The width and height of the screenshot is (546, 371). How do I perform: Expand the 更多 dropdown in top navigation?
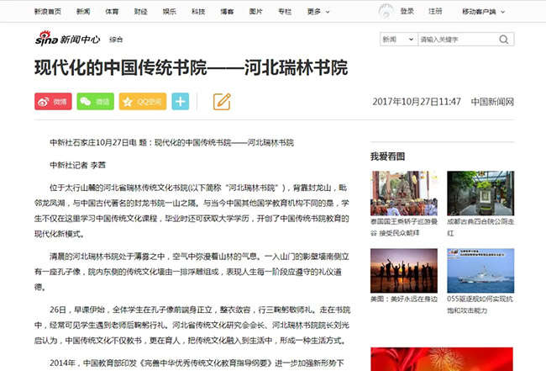(x=317, y=12)
